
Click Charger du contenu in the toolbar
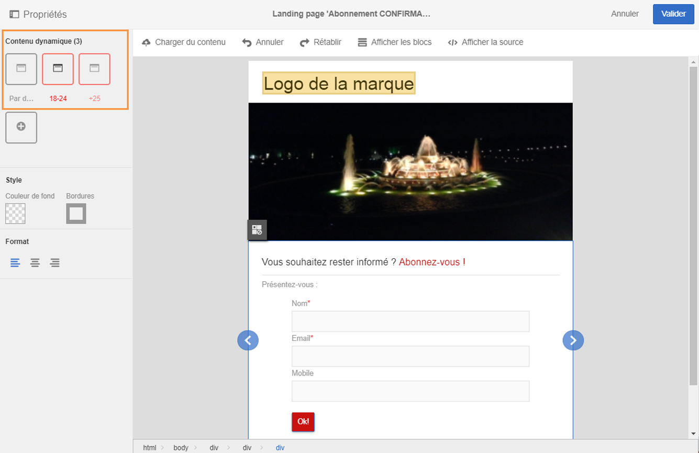[x=184, y=42]
